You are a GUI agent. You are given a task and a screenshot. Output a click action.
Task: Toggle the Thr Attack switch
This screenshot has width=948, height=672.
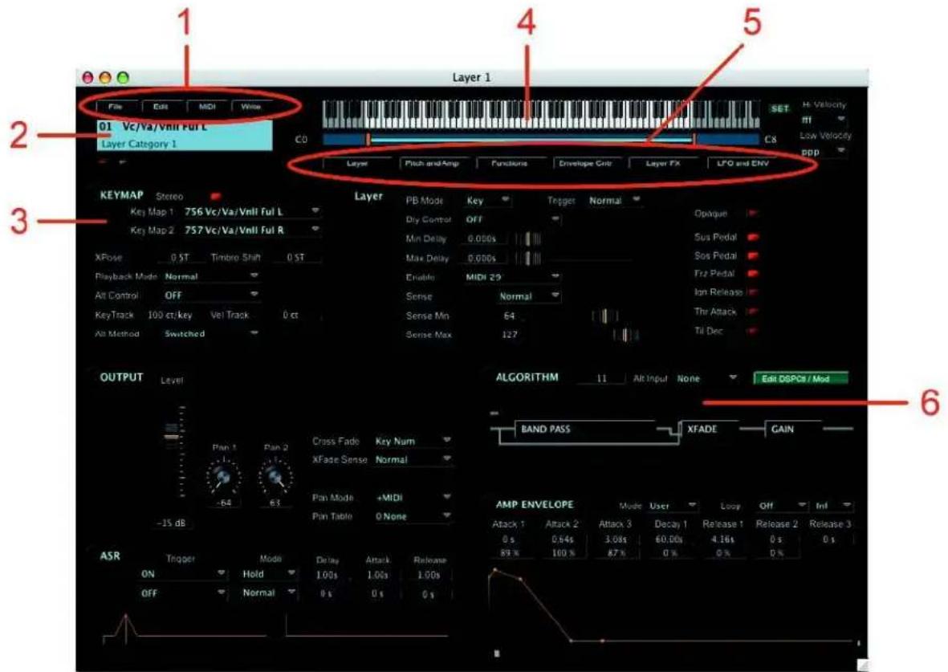752,312
